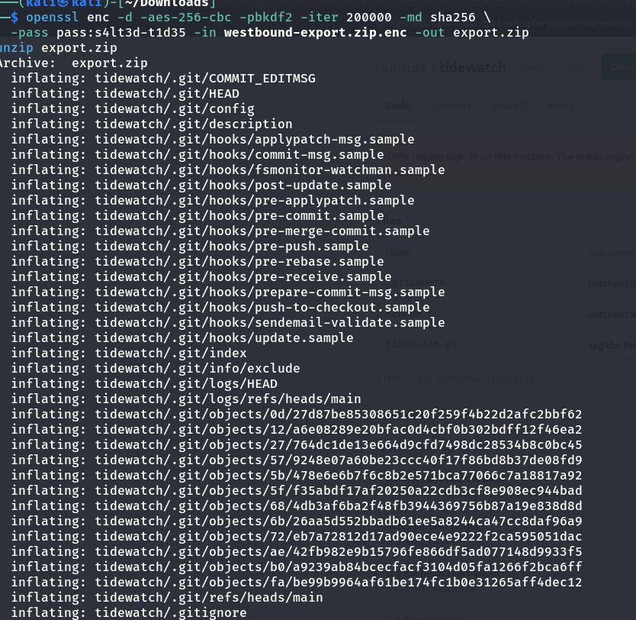Click the iteration count '200000' in the terminal
Viewport: 636px width, 620px height.
pos(369,18)
